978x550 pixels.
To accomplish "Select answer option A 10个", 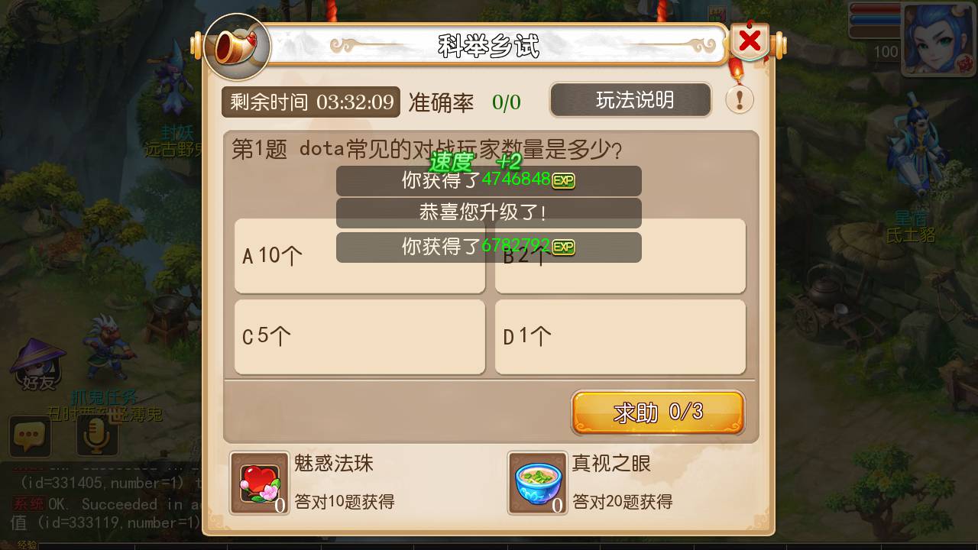I will [360, 256].
